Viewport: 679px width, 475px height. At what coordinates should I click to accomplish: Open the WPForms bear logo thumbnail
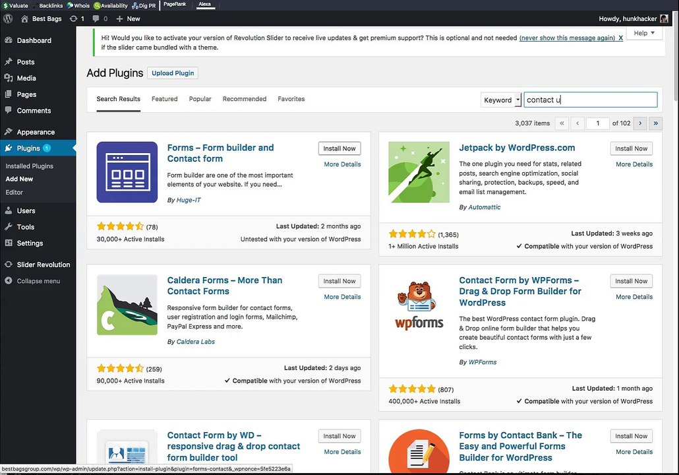419,305
